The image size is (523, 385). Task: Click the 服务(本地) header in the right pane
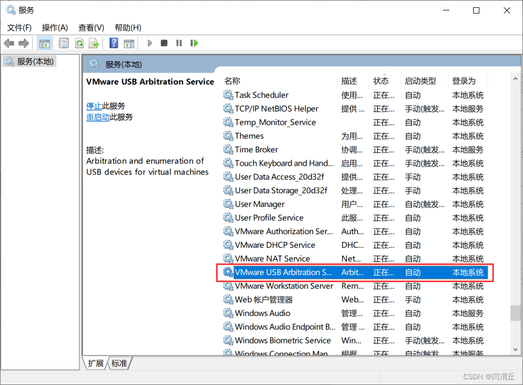pos(124,64)
